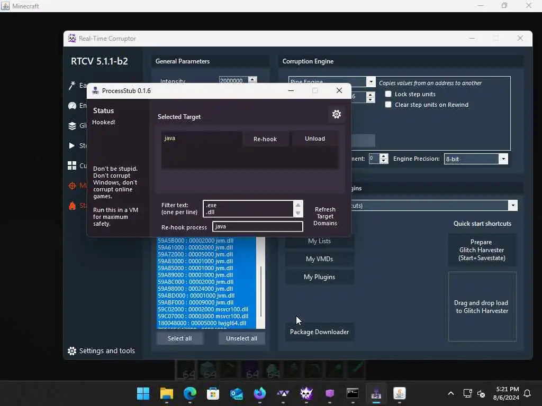Select the java entry in Selected Target

tap(170, 138)
